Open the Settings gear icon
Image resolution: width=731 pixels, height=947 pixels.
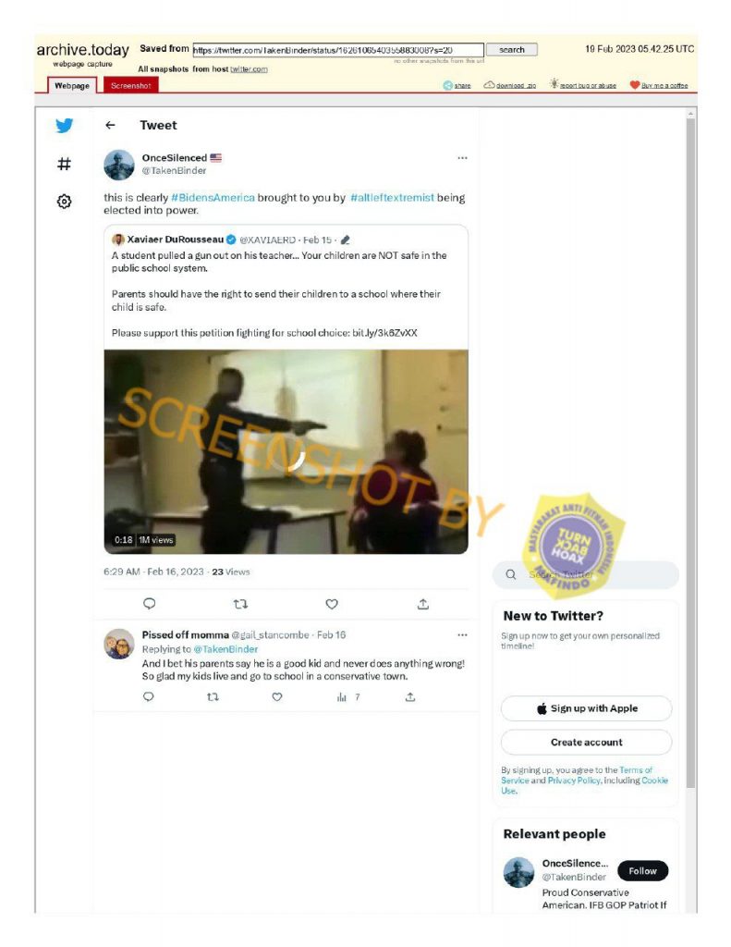[x=64, y=201]
